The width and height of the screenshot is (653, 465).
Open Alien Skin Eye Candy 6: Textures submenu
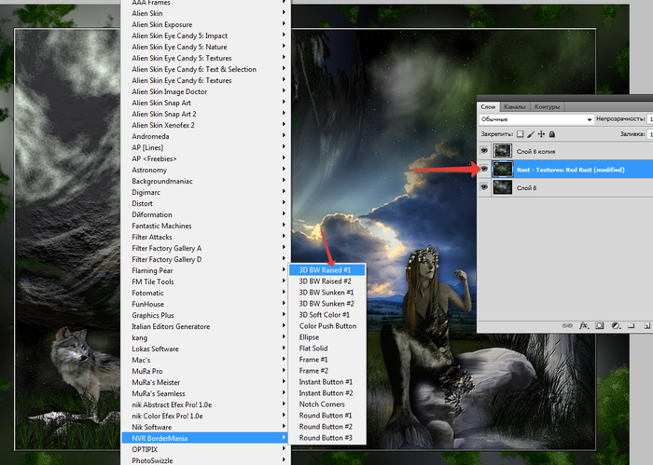tap(205, 80)
